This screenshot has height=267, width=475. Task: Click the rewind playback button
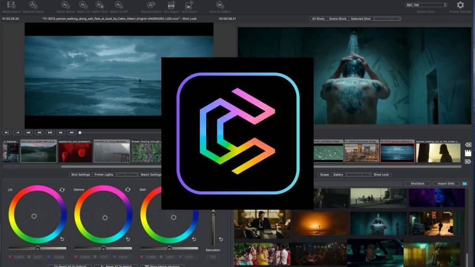(x=39, y=132)
